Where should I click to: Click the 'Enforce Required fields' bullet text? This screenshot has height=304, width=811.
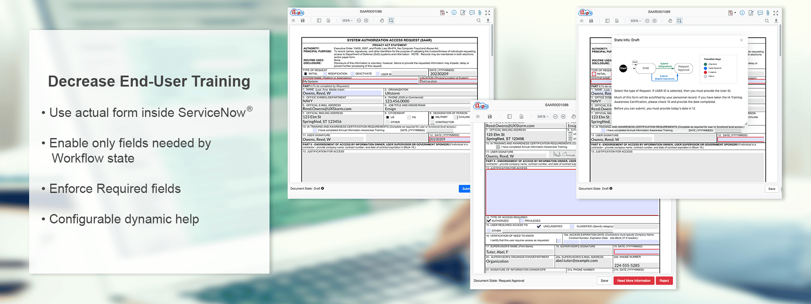coord(115,189)
